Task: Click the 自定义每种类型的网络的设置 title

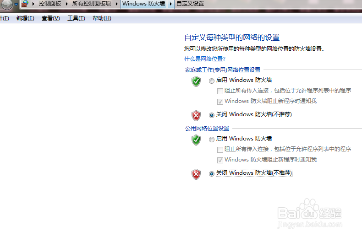Action: point(232,38)
